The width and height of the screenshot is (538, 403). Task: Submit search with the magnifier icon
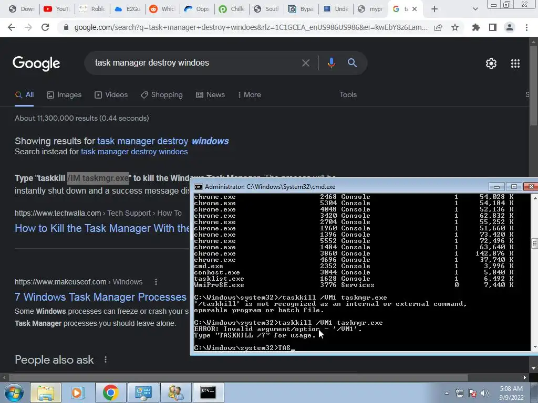[x=352, y=63]
